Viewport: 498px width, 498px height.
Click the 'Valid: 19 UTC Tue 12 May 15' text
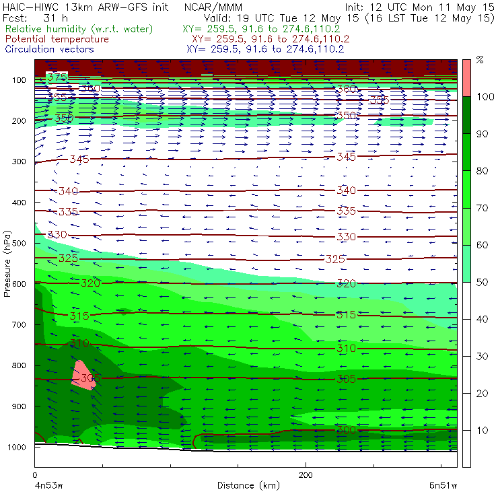[282, 18]
